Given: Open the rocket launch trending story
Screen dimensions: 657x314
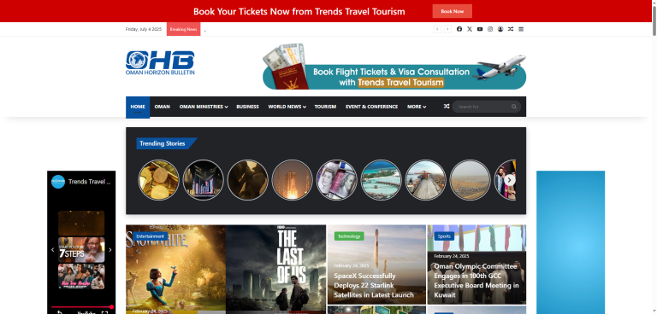Looking at the screenshot, I should click(292, 180).
